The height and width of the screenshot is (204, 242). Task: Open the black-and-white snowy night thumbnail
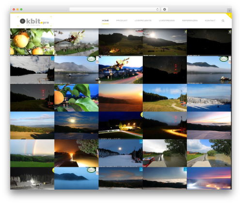pos(32,178)
